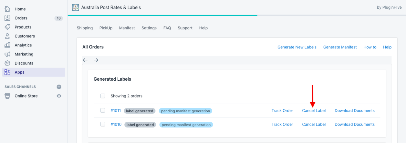Cancel Label for order #1011

pos(314,111)
